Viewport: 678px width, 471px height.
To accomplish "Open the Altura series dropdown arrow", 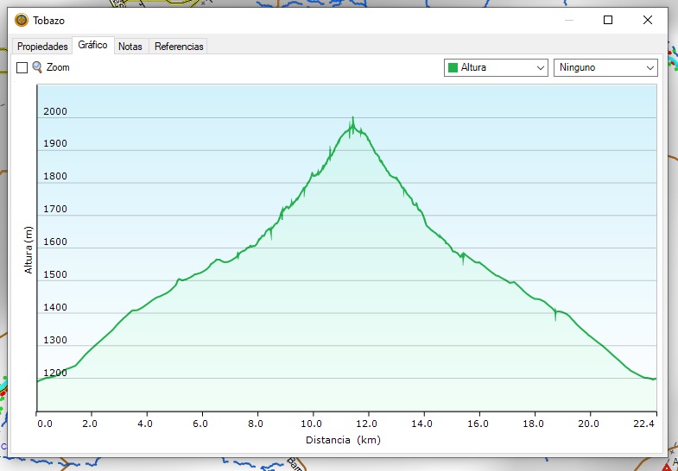I will [x=541, y=67].
